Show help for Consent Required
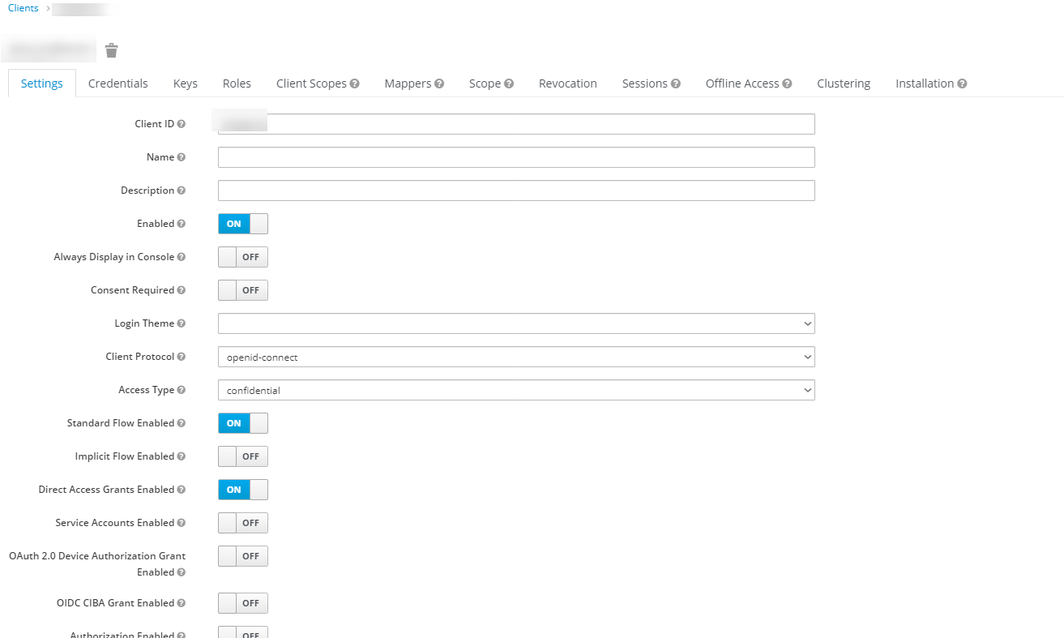This screenshot has height=638, width=1064. coord(182,290)
